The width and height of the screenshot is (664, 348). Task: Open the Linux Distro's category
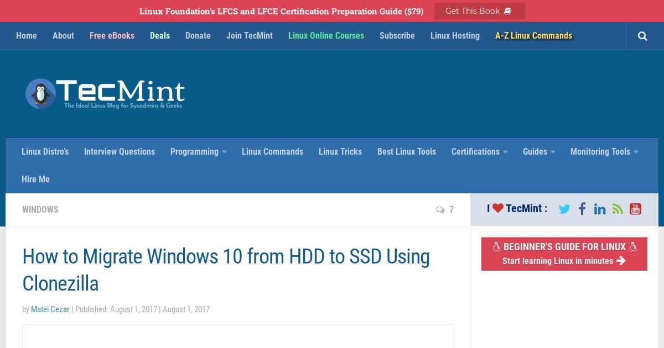point(45,151)
